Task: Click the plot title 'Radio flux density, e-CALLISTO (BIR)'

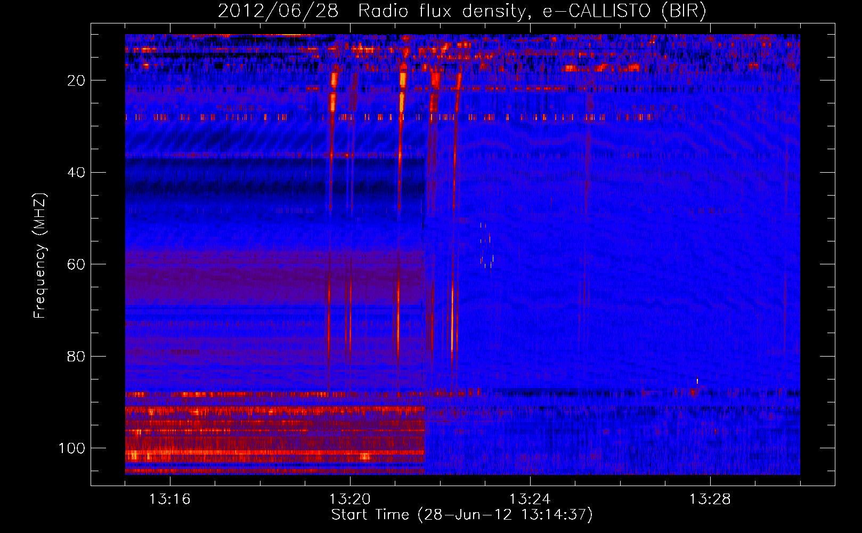Action: click(532, 11)
